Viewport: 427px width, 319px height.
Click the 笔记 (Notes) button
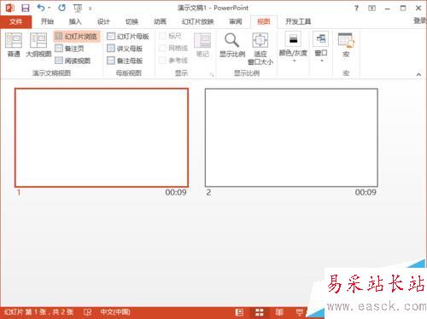pos(202,45)
